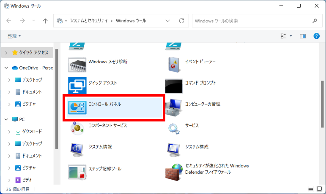Click Windows ツール breadcrumb in address bar
The width and height of the screenshot is (326, 194).
131,21
